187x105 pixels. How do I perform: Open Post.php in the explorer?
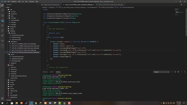tap(13, 22)
